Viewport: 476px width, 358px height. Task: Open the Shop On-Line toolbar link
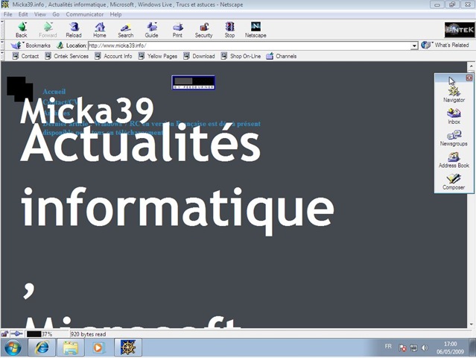pyautogui.click(x=241, y=56)
